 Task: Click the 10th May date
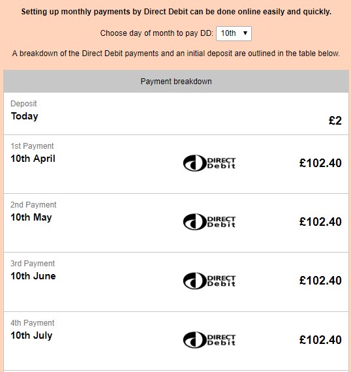point(31,217)
